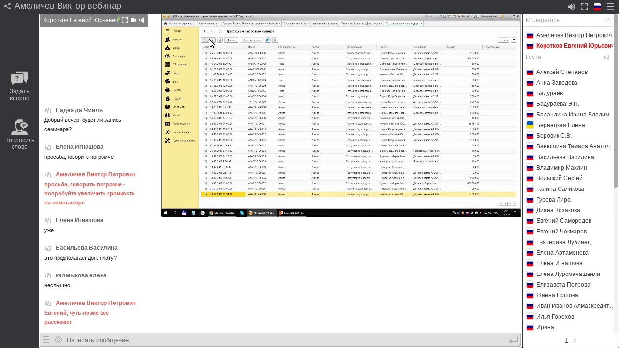This screenshot has width=619, height=348.
Task: Click PowerPoint Демонстрация taskbar item
Action: [x=291, y=213]
